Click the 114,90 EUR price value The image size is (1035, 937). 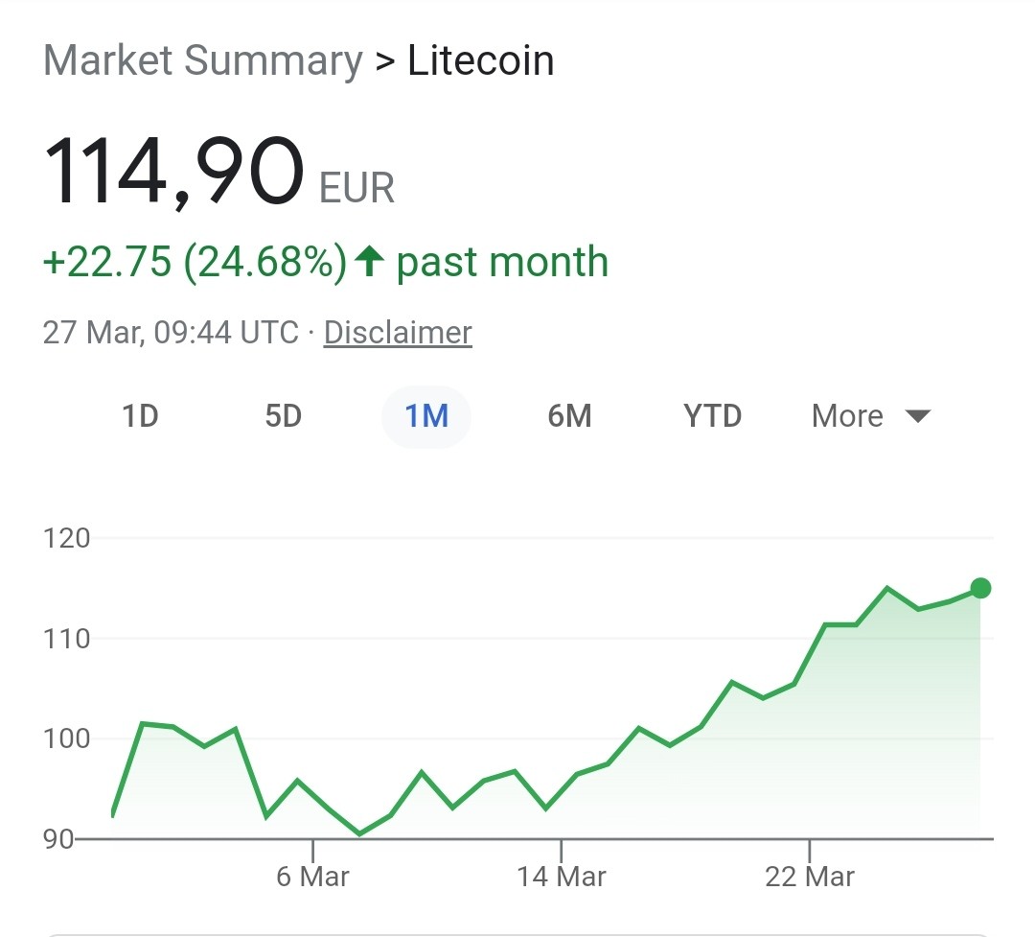(x=219, y=172)
